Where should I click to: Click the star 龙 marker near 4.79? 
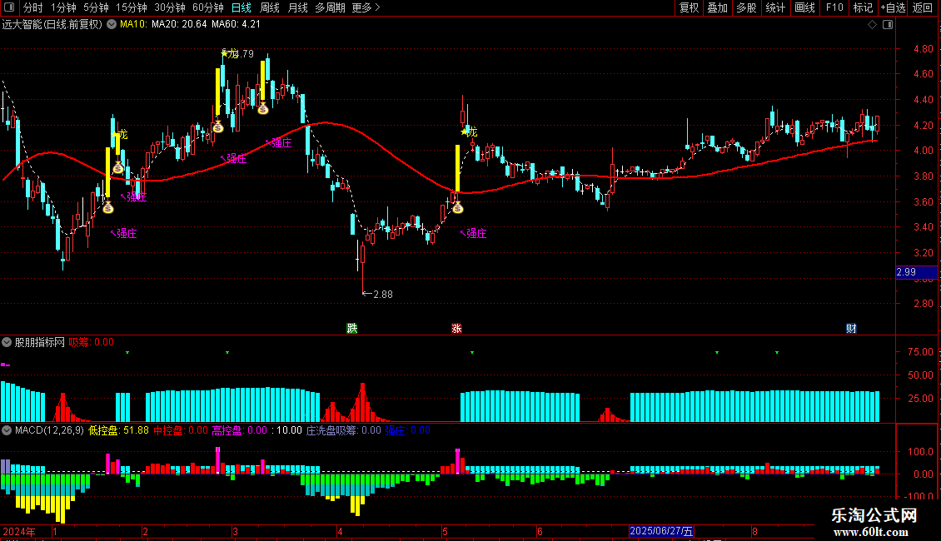coord(229,53)
